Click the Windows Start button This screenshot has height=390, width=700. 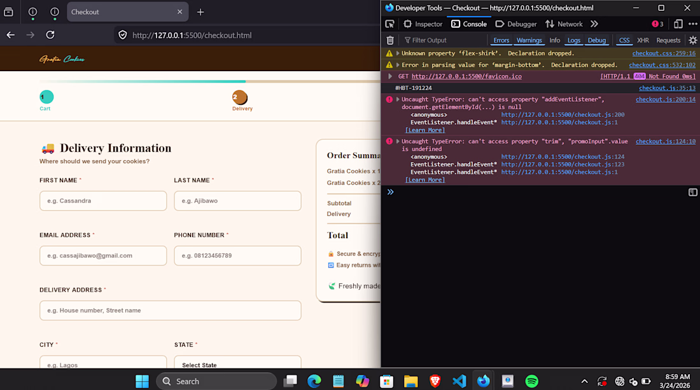[x=142, y=381]
